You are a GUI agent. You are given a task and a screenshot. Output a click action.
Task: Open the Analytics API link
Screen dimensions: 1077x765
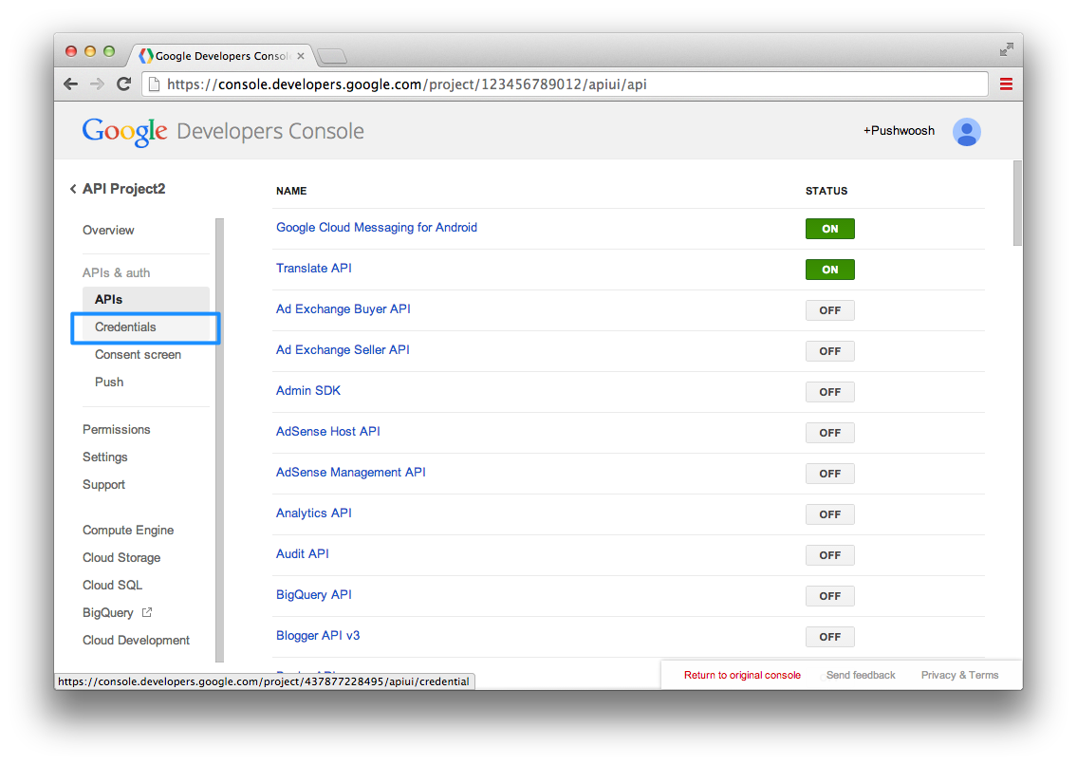[x=314, y=513]
